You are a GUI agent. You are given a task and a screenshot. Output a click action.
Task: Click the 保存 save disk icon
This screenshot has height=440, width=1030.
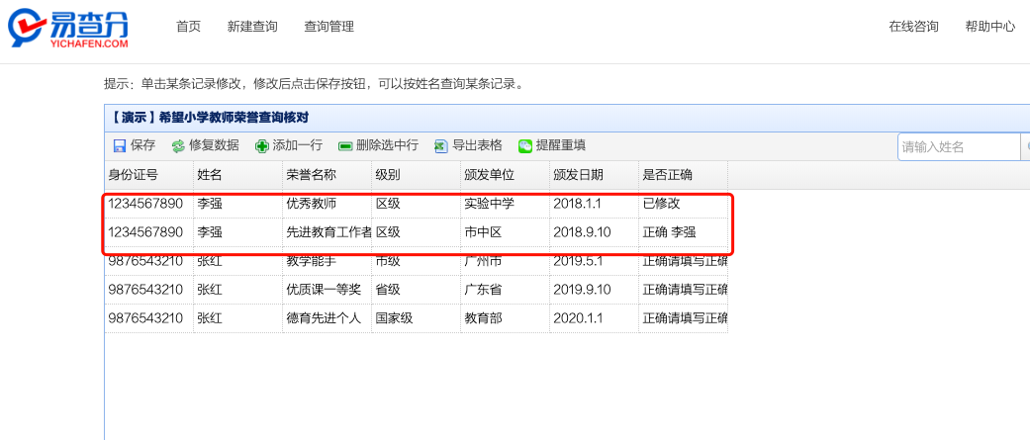(x=120, y=146)
